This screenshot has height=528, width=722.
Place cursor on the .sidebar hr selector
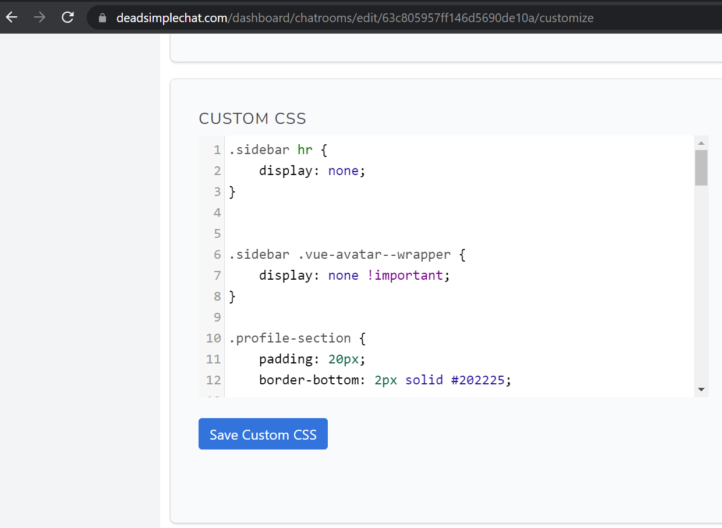click(260, 149)
